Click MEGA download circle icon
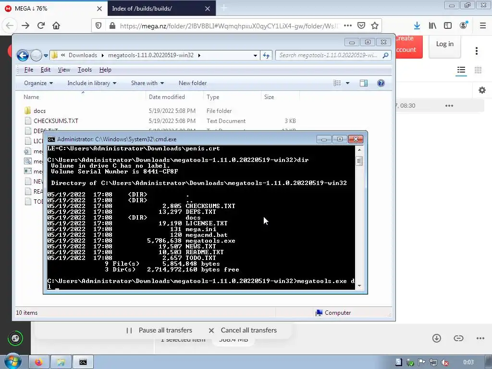Image resolution: width=492 pixels, height=369 pixels. coord(436,338)
